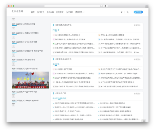Open article about 2023年3月24至28日 人工影响天气
155x131 pixels.
(x=75, y=74)
